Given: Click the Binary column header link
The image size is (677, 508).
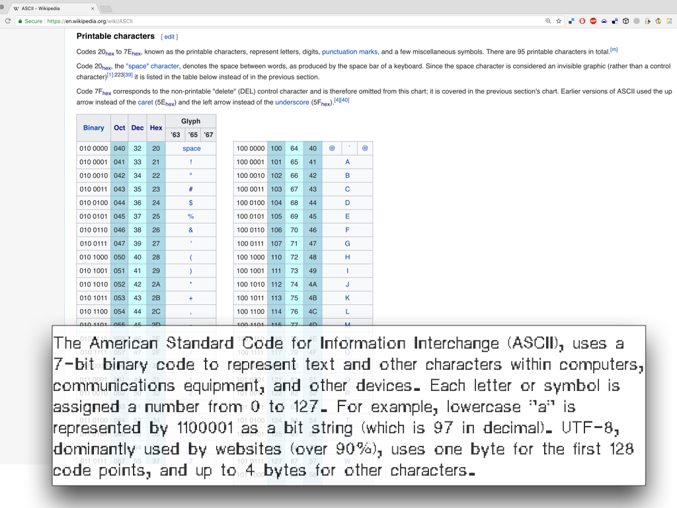Looking at the screenshot, I should coord(94,128).
